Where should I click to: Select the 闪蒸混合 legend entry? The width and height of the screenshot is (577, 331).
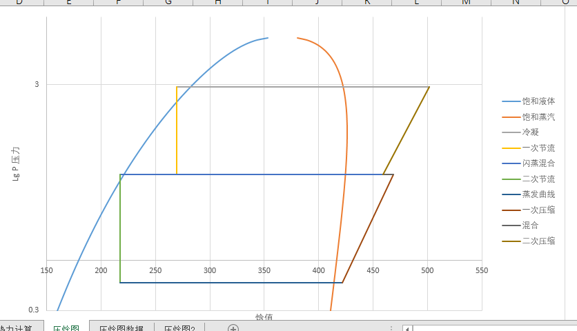pyautogui.click(x=529, y=163)
